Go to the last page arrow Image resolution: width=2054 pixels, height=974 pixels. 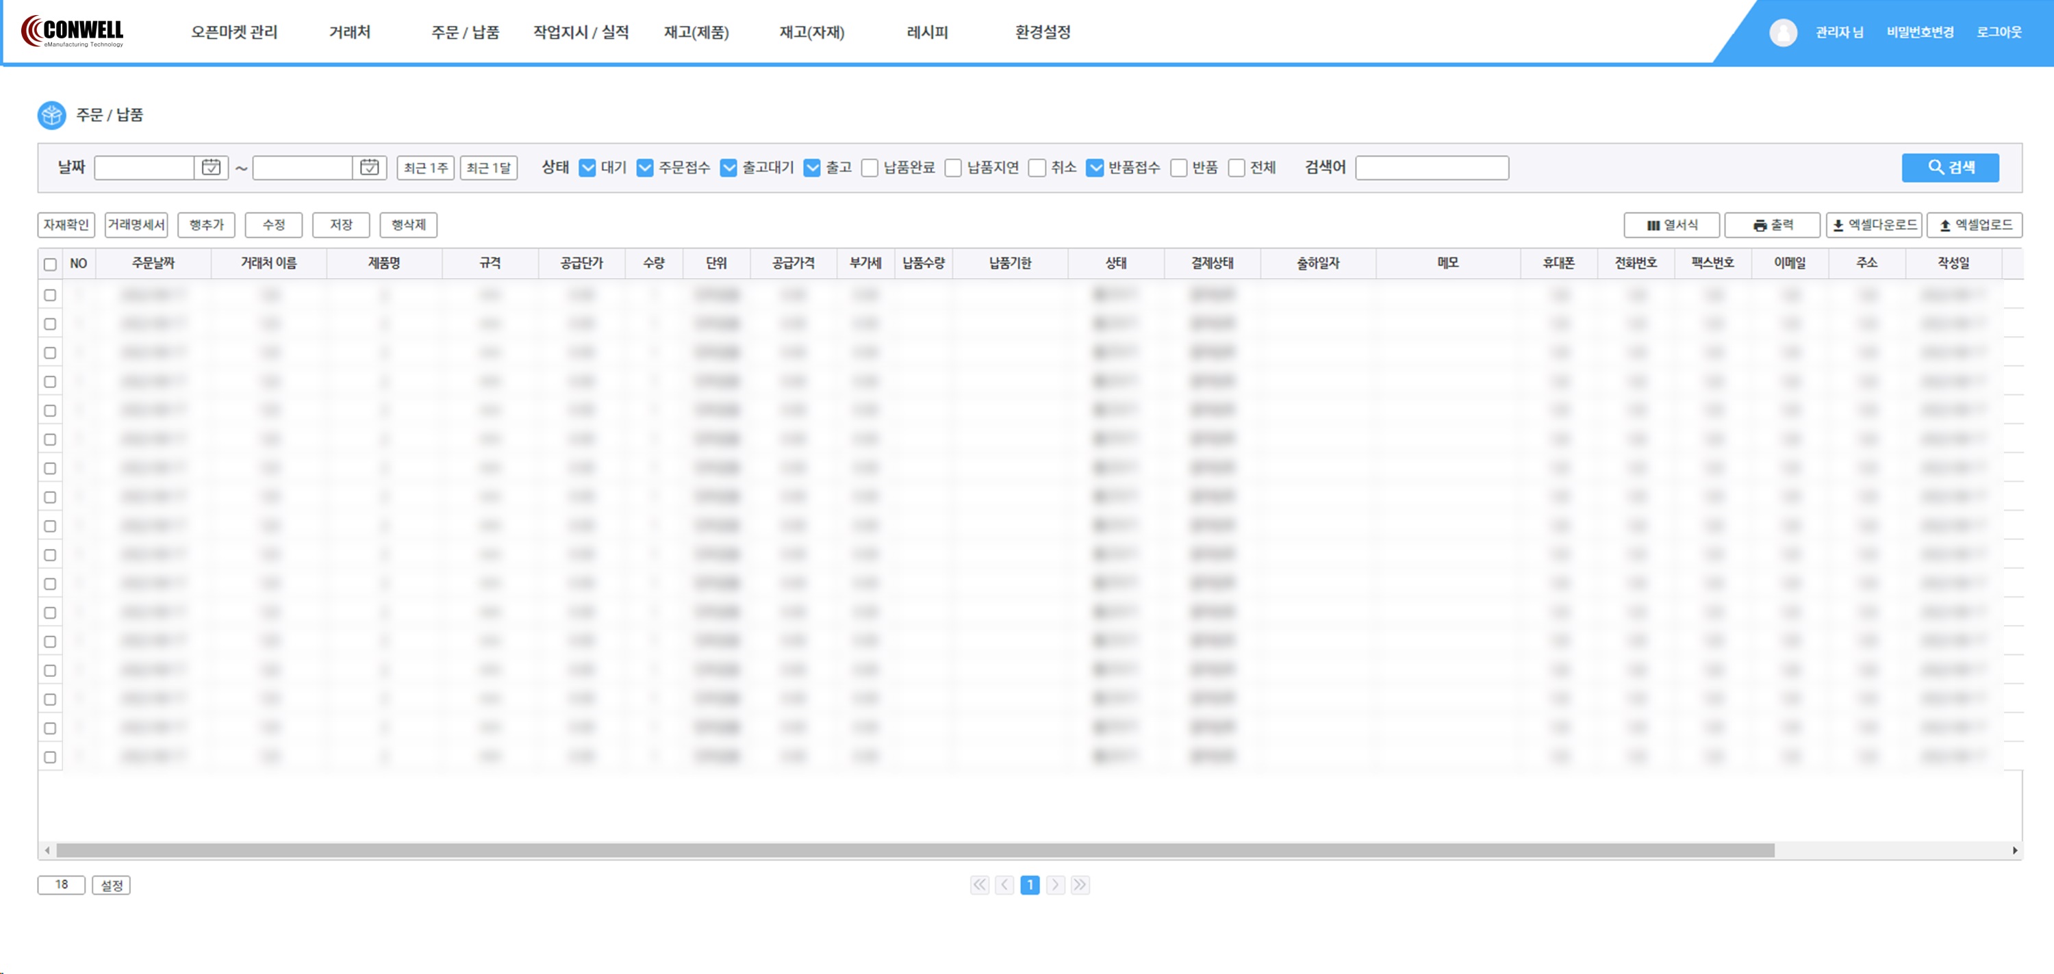tap(1080, 885)
